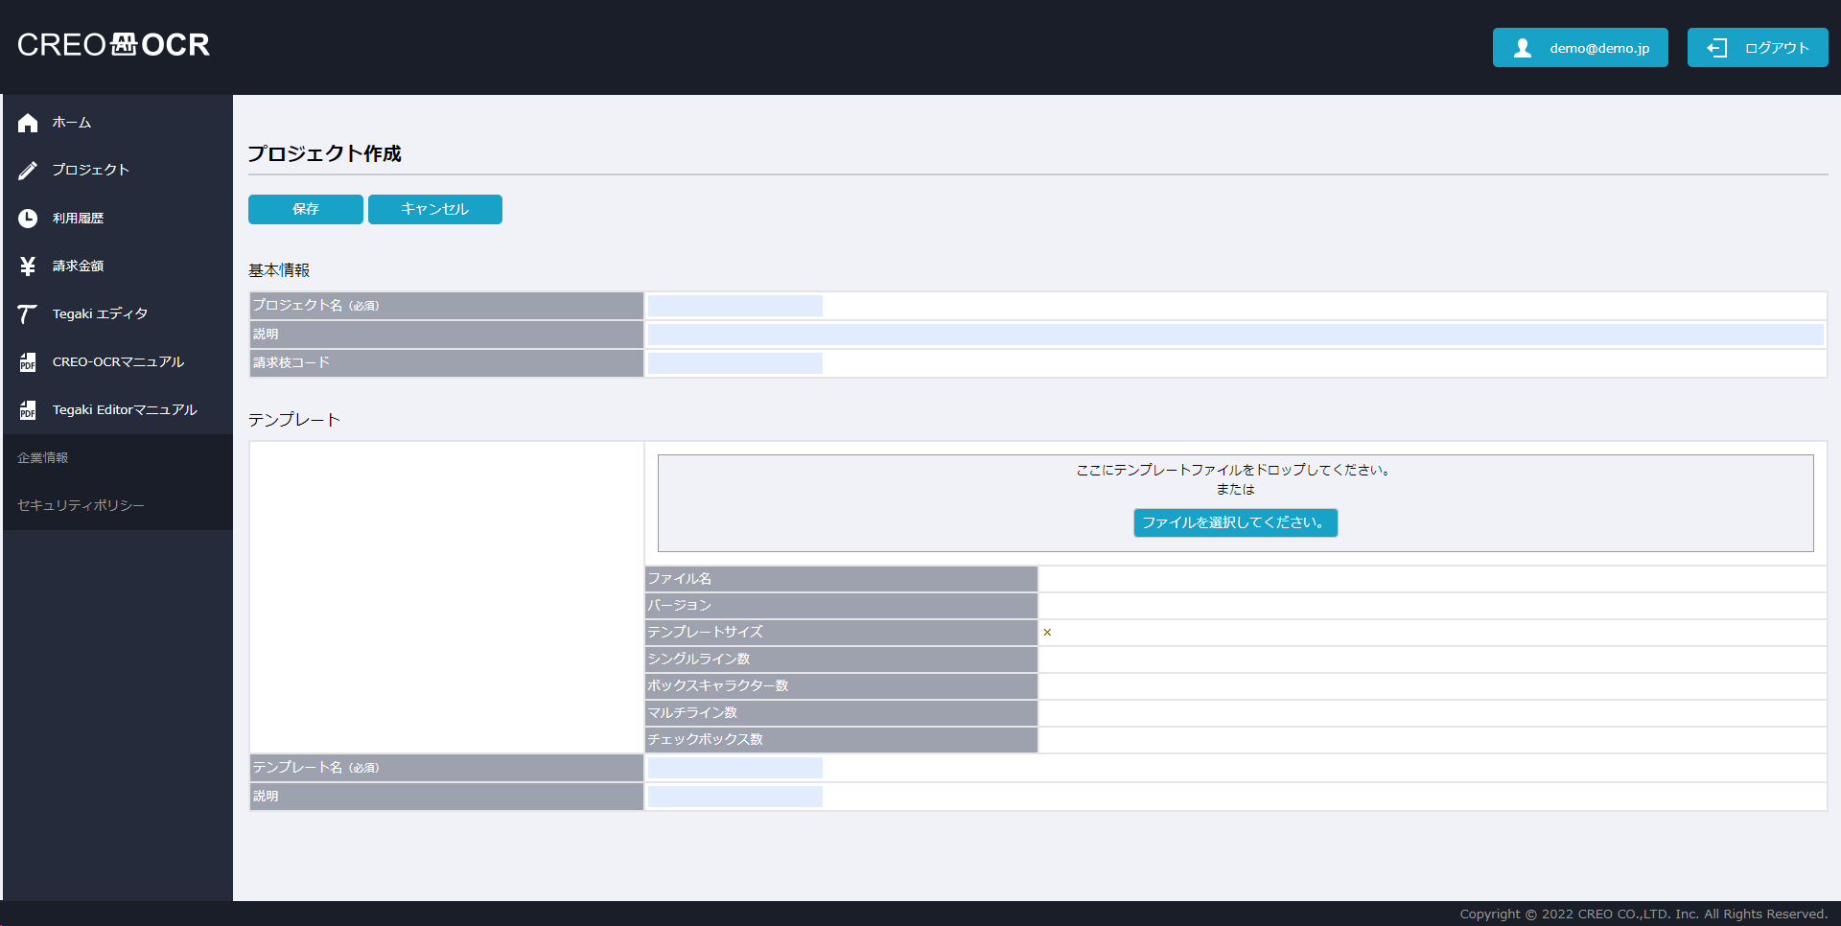Screen dimensions: 1841x926
Task: Click the Home house icon in sidebar
Action: coord(28,123)
